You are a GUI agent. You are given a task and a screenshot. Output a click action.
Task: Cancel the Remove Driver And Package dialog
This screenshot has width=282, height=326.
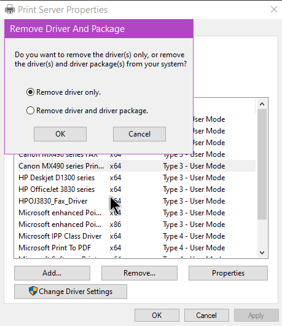(139, 134)
